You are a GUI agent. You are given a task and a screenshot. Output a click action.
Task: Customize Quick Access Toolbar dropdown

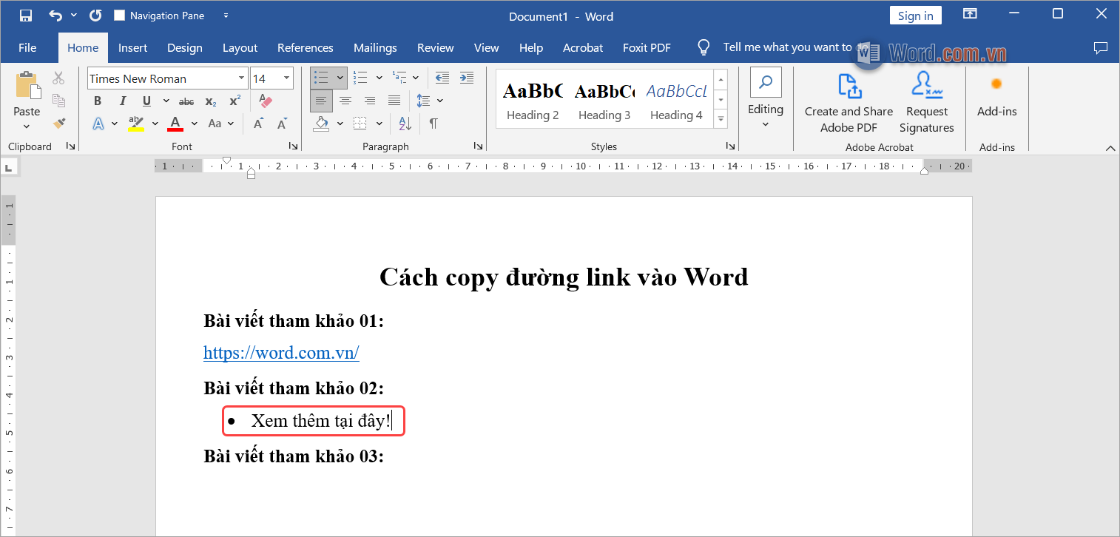pos(226,16)
